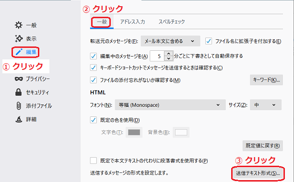Open the 転送元のメッセージを dropdown
This screenshot has height=182, width=294.
[x=170, y=41]
